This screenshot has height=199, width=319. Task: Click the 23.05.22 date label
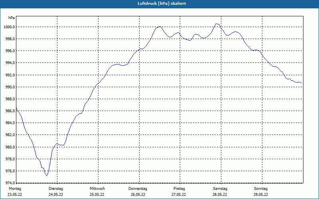click(x=15, y=195)
